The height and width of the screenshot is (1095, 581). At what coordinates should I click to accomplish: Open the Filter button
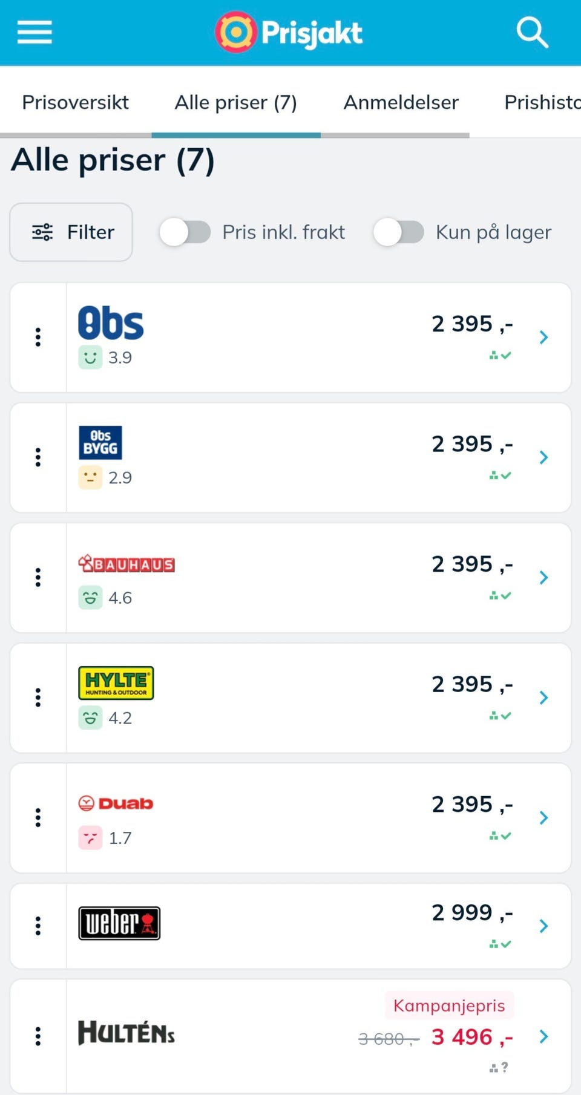(x=71, y=232)
